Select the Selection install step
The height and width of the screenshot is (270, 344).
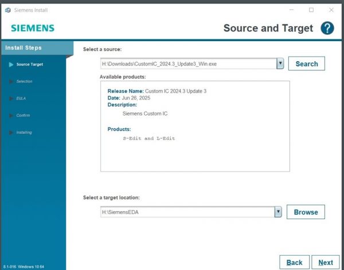[24, 81]
